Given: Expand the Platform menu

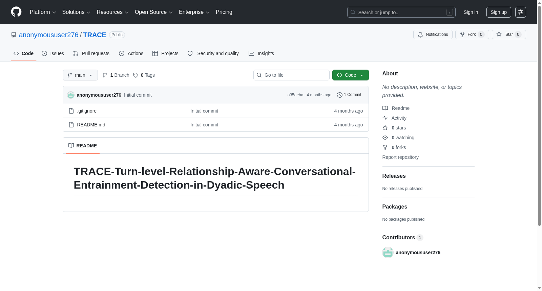Looking at the screenshot, I should (43, 12).
